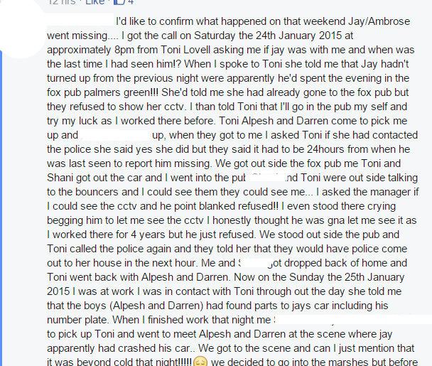Viewport: 432px width, 366px height.
Task: Click the thumbs-up likes icon
Action: pyautogui.click(x=118, y=3)
